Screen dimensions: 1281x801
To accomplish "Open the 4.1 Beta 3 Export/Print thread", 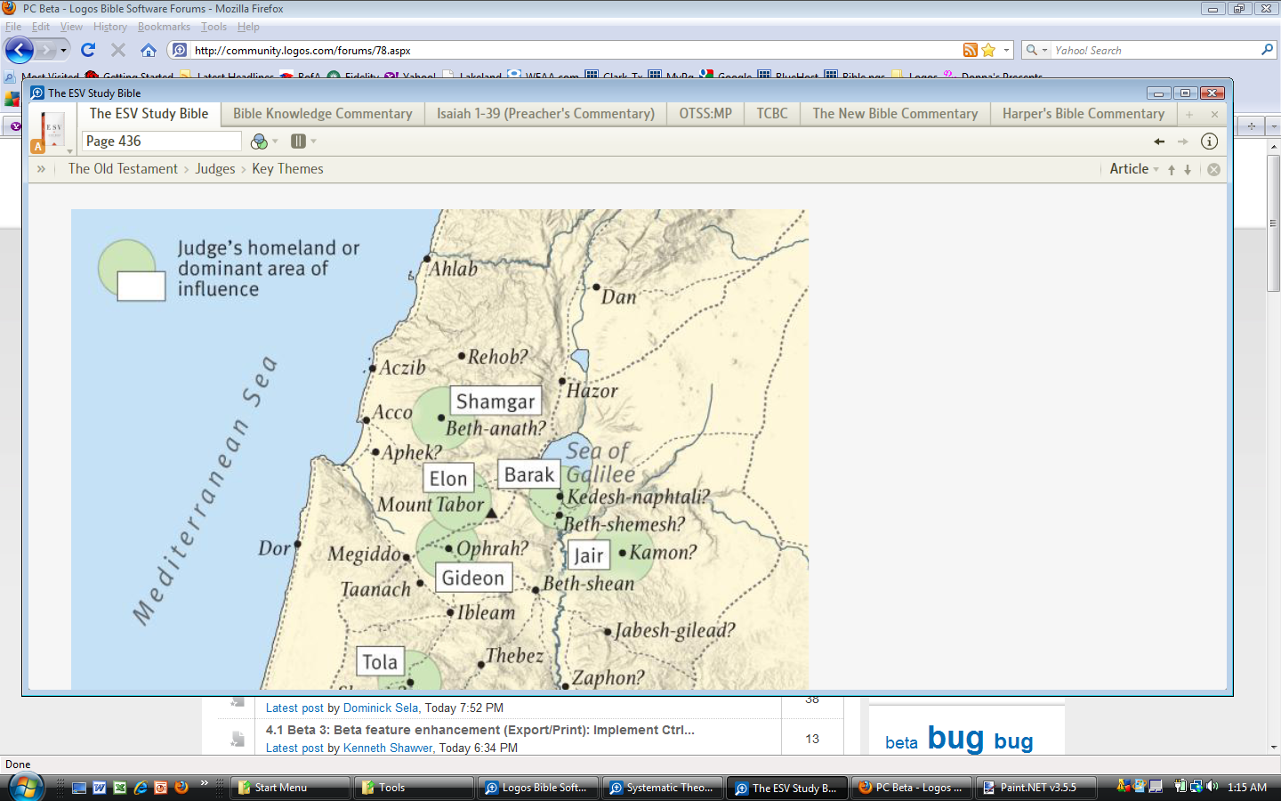I will coord(480,730).
